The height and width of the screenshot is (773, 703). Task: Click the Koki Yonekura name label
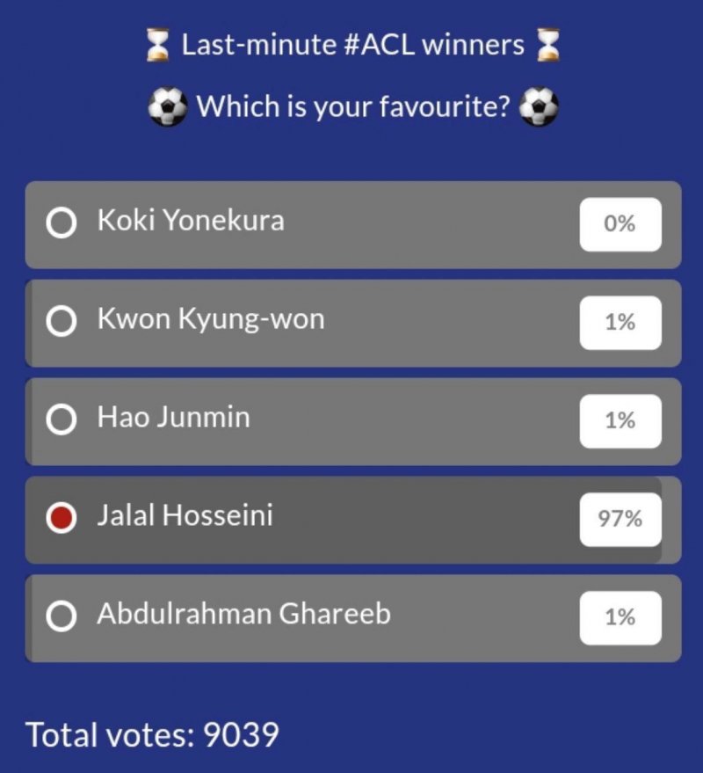click(191, 220)
